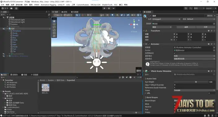The width and height of the screenshot is (218, 117).
Task: Click the Avatars breadcrumb in project path
Action: click(51, 80)
